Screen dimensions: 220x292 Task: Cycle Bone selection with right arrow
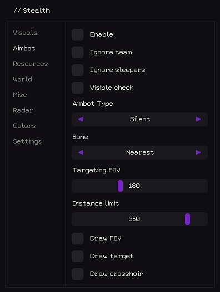tap(198, 152)
